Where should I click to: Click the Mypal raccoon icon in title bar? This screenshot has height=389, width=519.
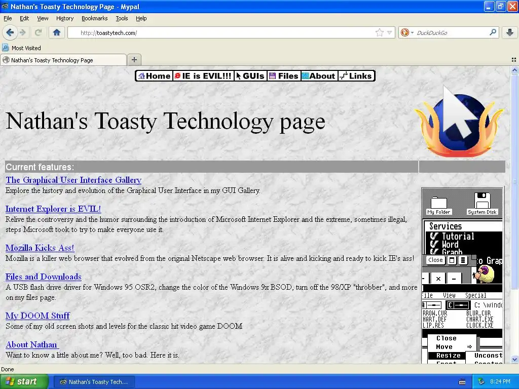pyautogui.click(x=5, y=6)
